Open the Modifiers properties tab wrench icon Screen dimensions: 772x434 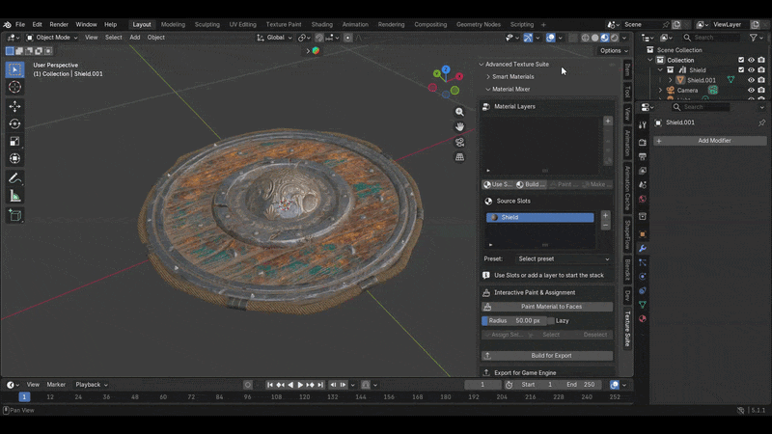[643, 249]
